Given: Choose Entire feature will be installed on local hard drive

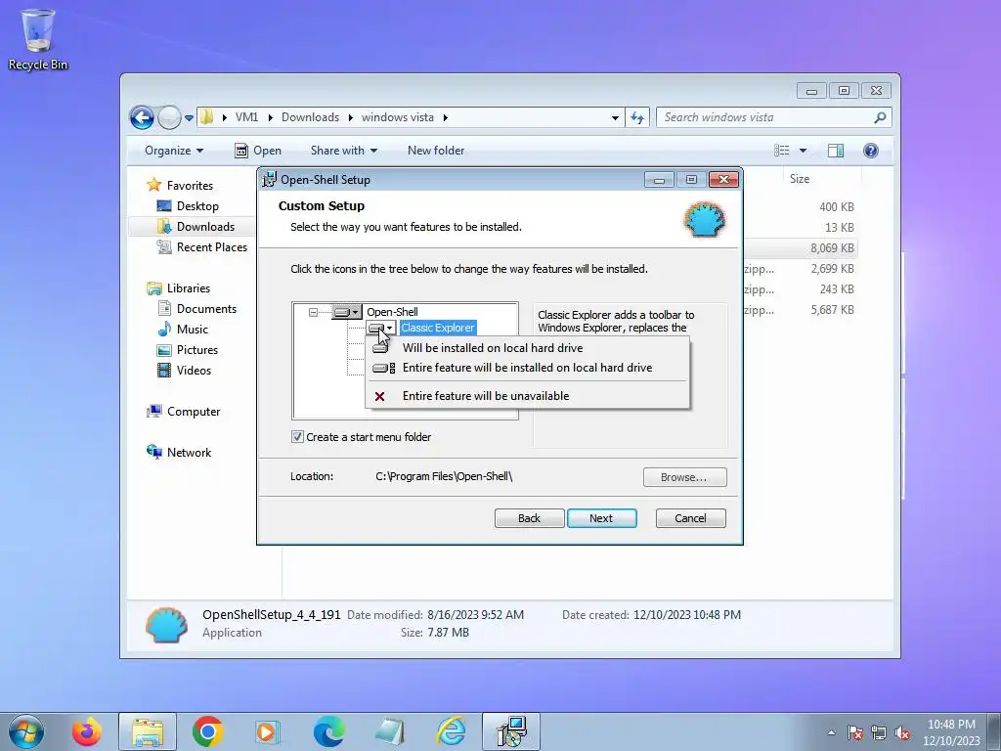Looking at the screenshot, I should click(527, 368).
